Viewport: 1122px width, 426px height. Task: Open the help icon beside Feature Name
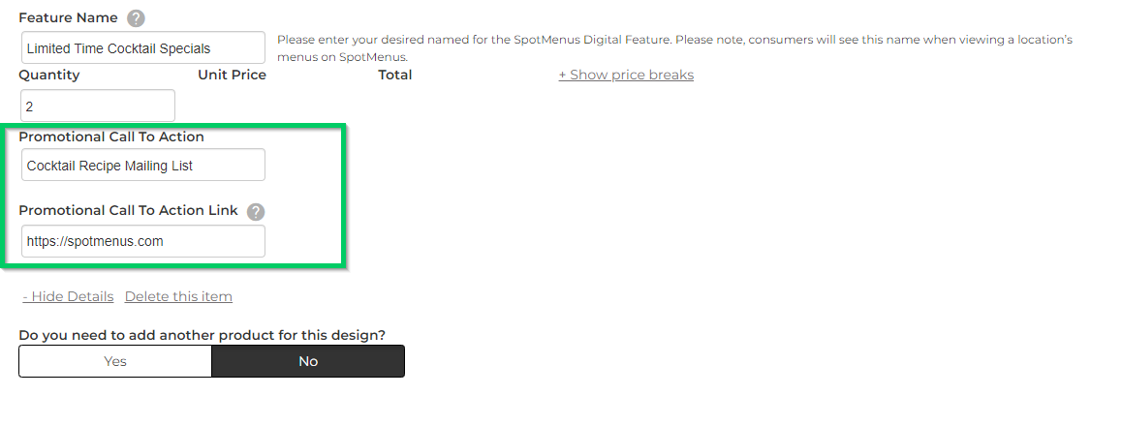coord(136,18)
